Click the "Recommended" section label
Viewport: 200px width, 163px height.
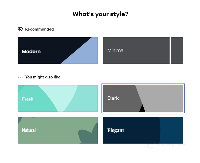point(39,29)
